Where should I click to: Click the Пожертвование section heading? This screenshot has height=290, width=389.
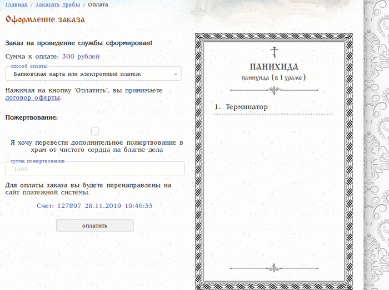(x=32, y=117)
